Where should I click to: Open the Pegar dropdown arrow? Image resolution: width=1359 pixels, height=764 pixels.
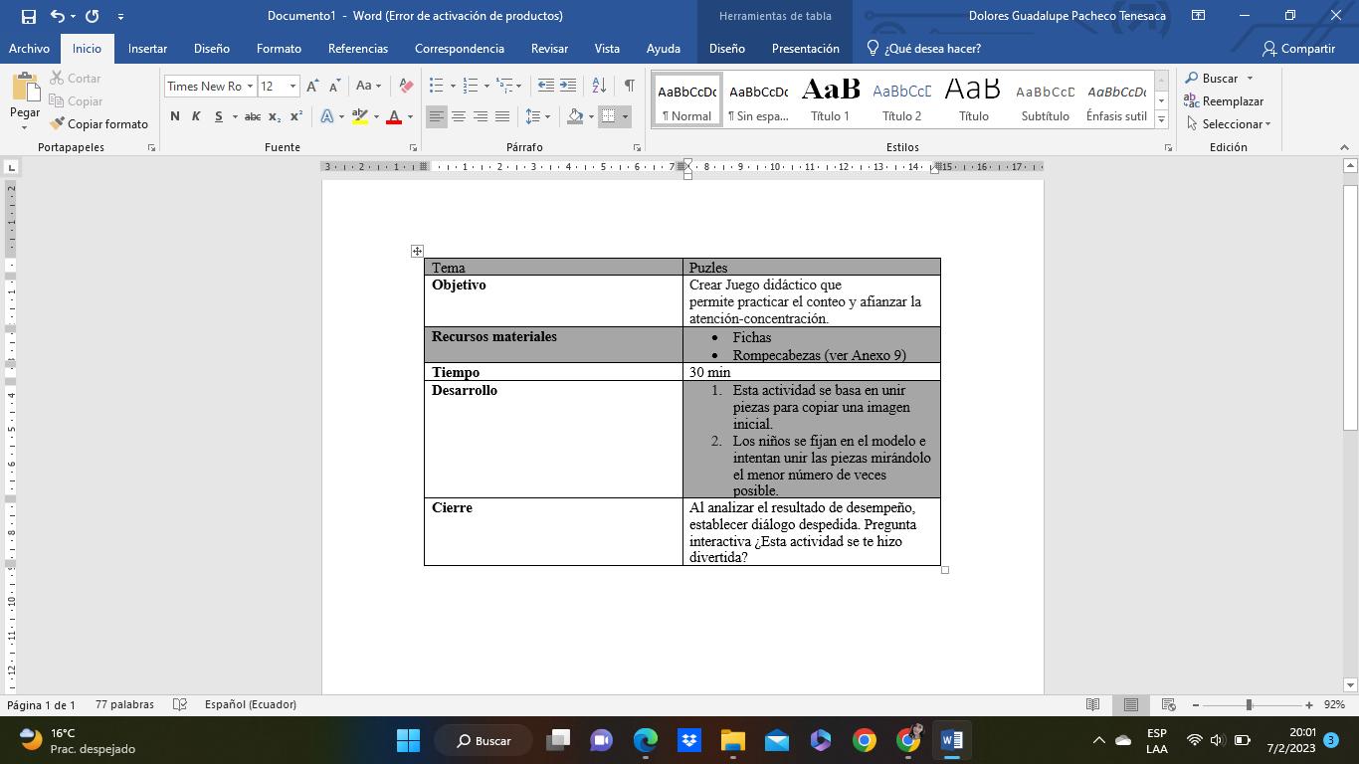tap(25, 125)
